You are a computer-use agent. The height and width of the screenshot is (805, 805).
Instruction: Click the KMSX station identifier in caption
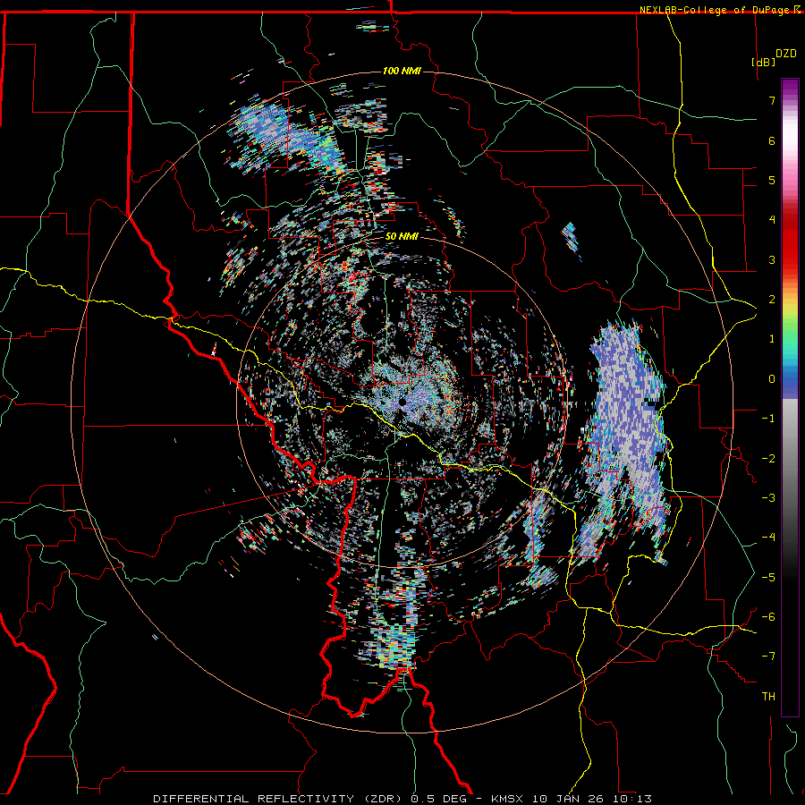(508, 799)
